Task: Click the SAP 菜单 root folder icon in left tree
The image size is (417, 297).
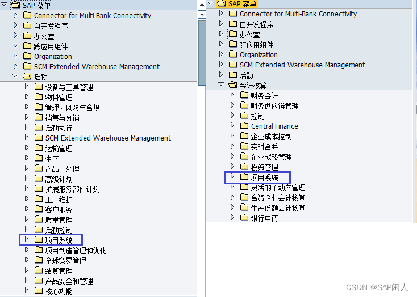Action: pos(16,5)
